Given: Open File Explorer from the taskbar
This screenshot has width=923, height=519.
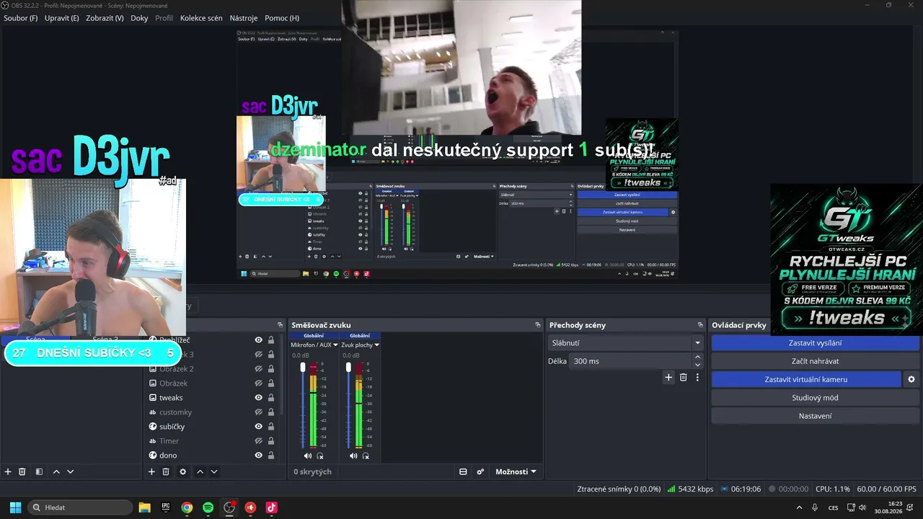Looking at the screenshot, I should click(x=144, y=507).
